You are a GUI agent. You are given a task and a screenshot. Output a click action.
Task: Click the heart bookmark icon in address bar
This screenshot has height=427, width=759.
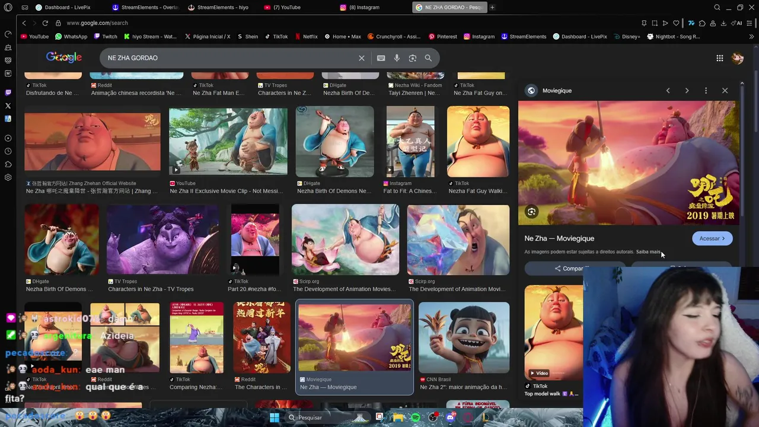(676, 23)
